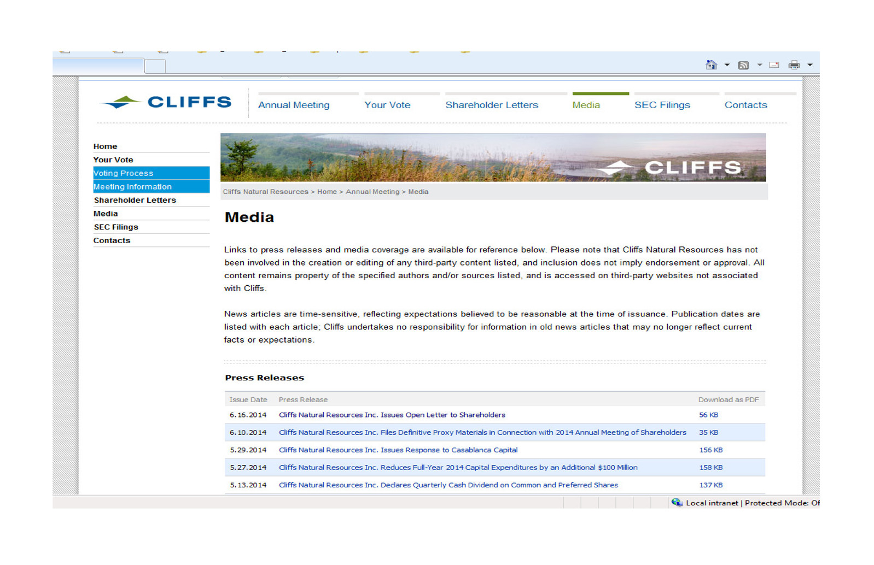
Task: Click the 5.13.2014 issue date cell
Action: (248, 485)
